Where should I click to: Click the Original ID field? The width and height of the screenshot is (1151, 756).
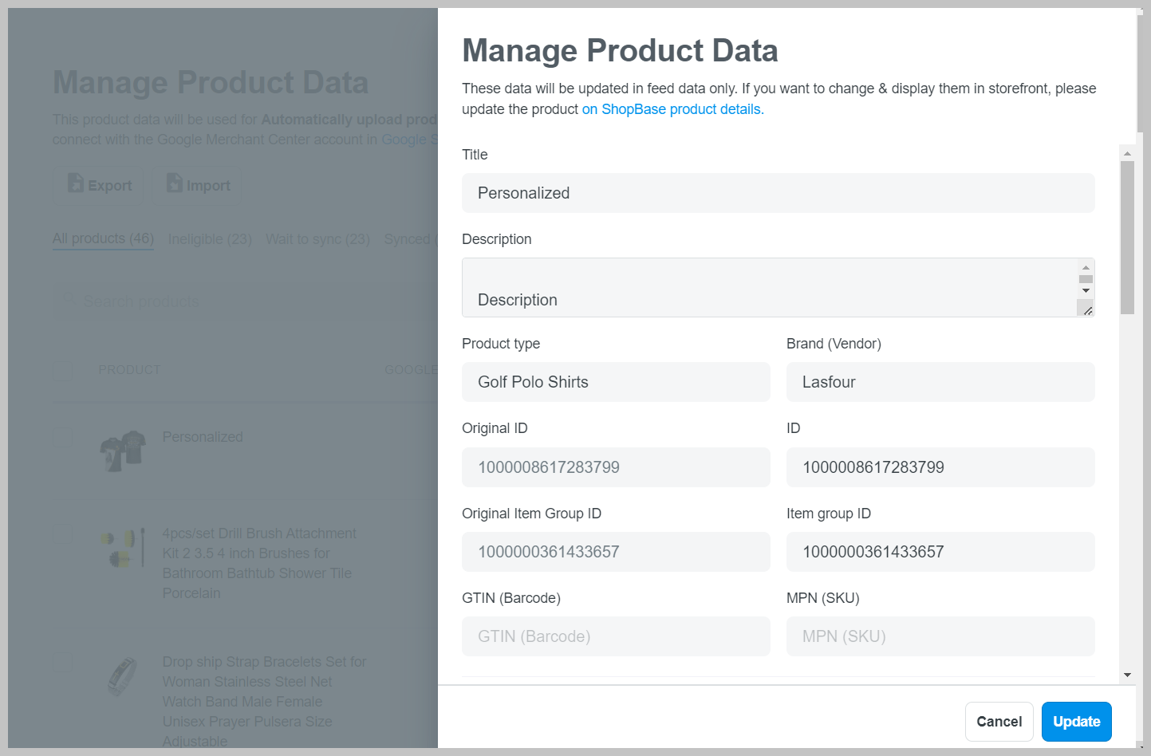[616, 467]
